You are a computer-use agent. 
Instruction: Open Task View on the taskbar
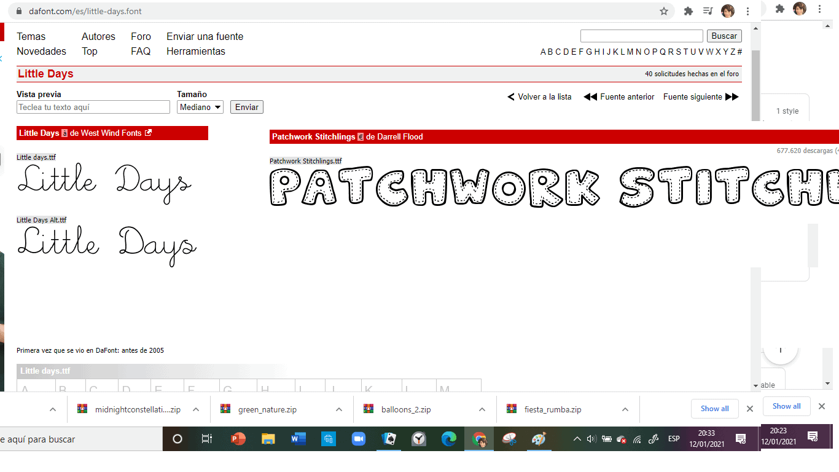point(207,439)
